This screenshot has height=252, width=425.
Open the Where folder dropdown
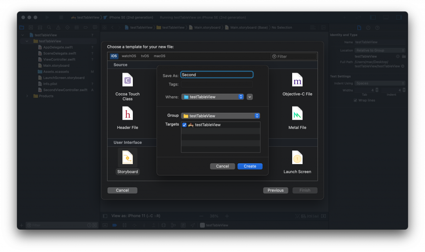(212, 97)
